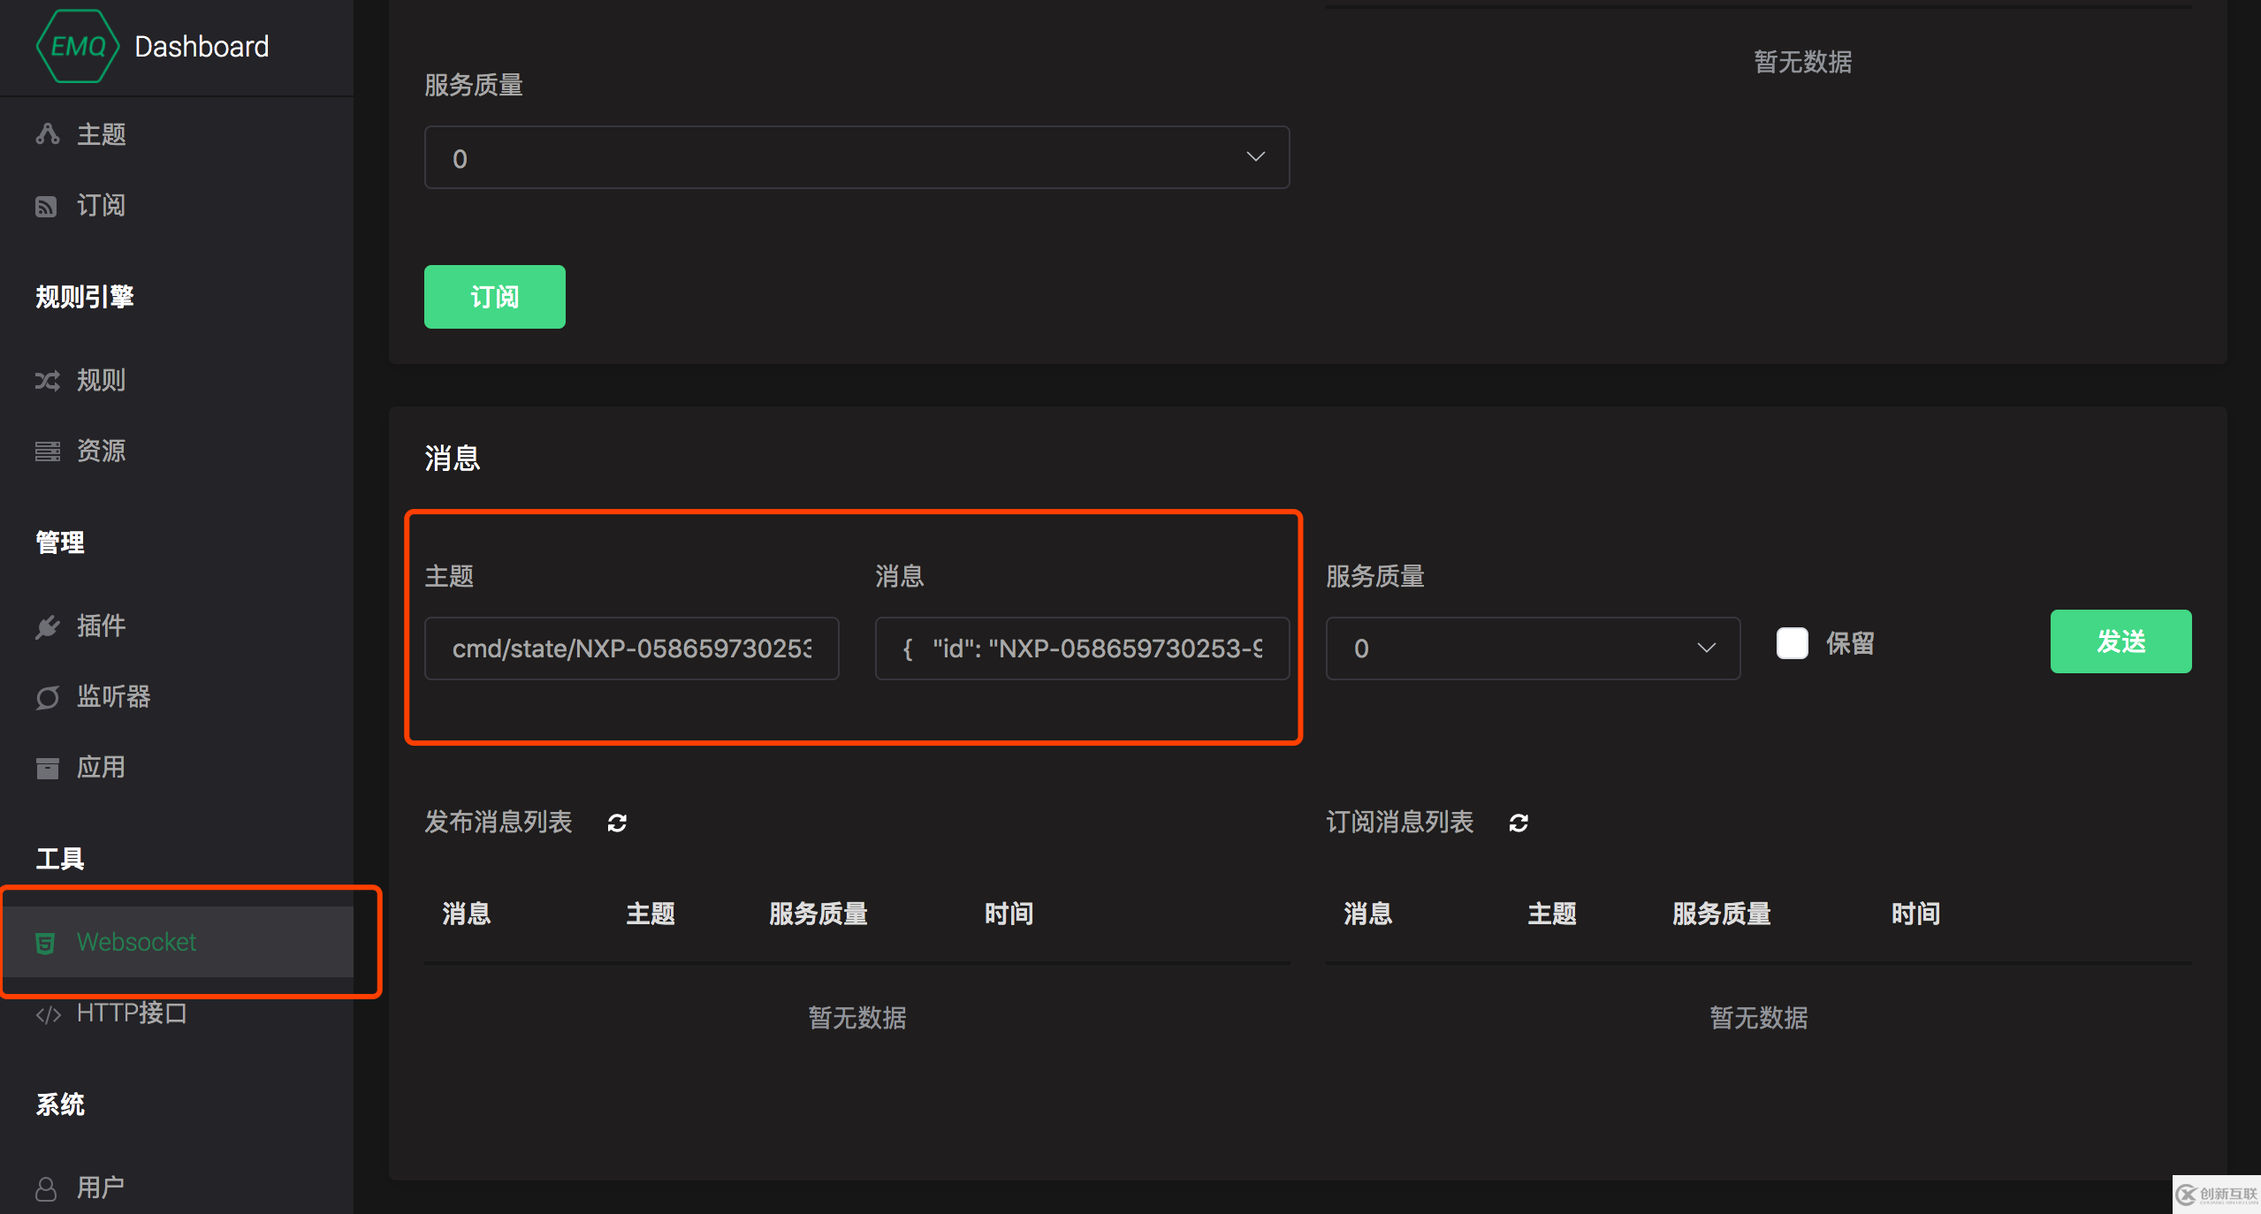Click the green 发送 send button

click(2120, 641)
